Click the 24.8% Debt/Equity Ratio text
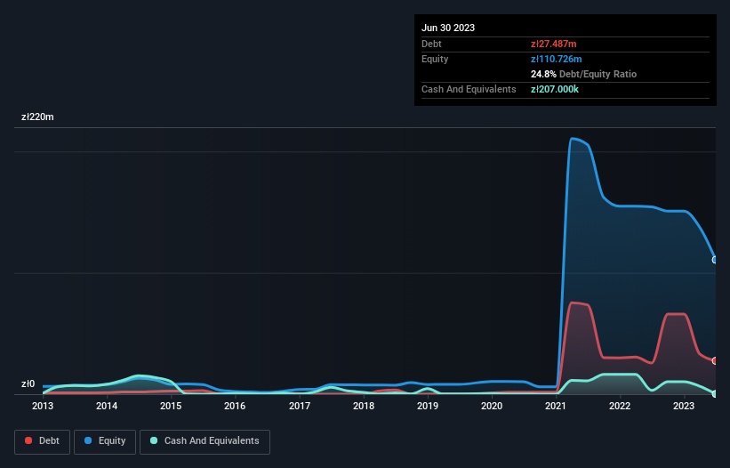 [x=583, y=74]
